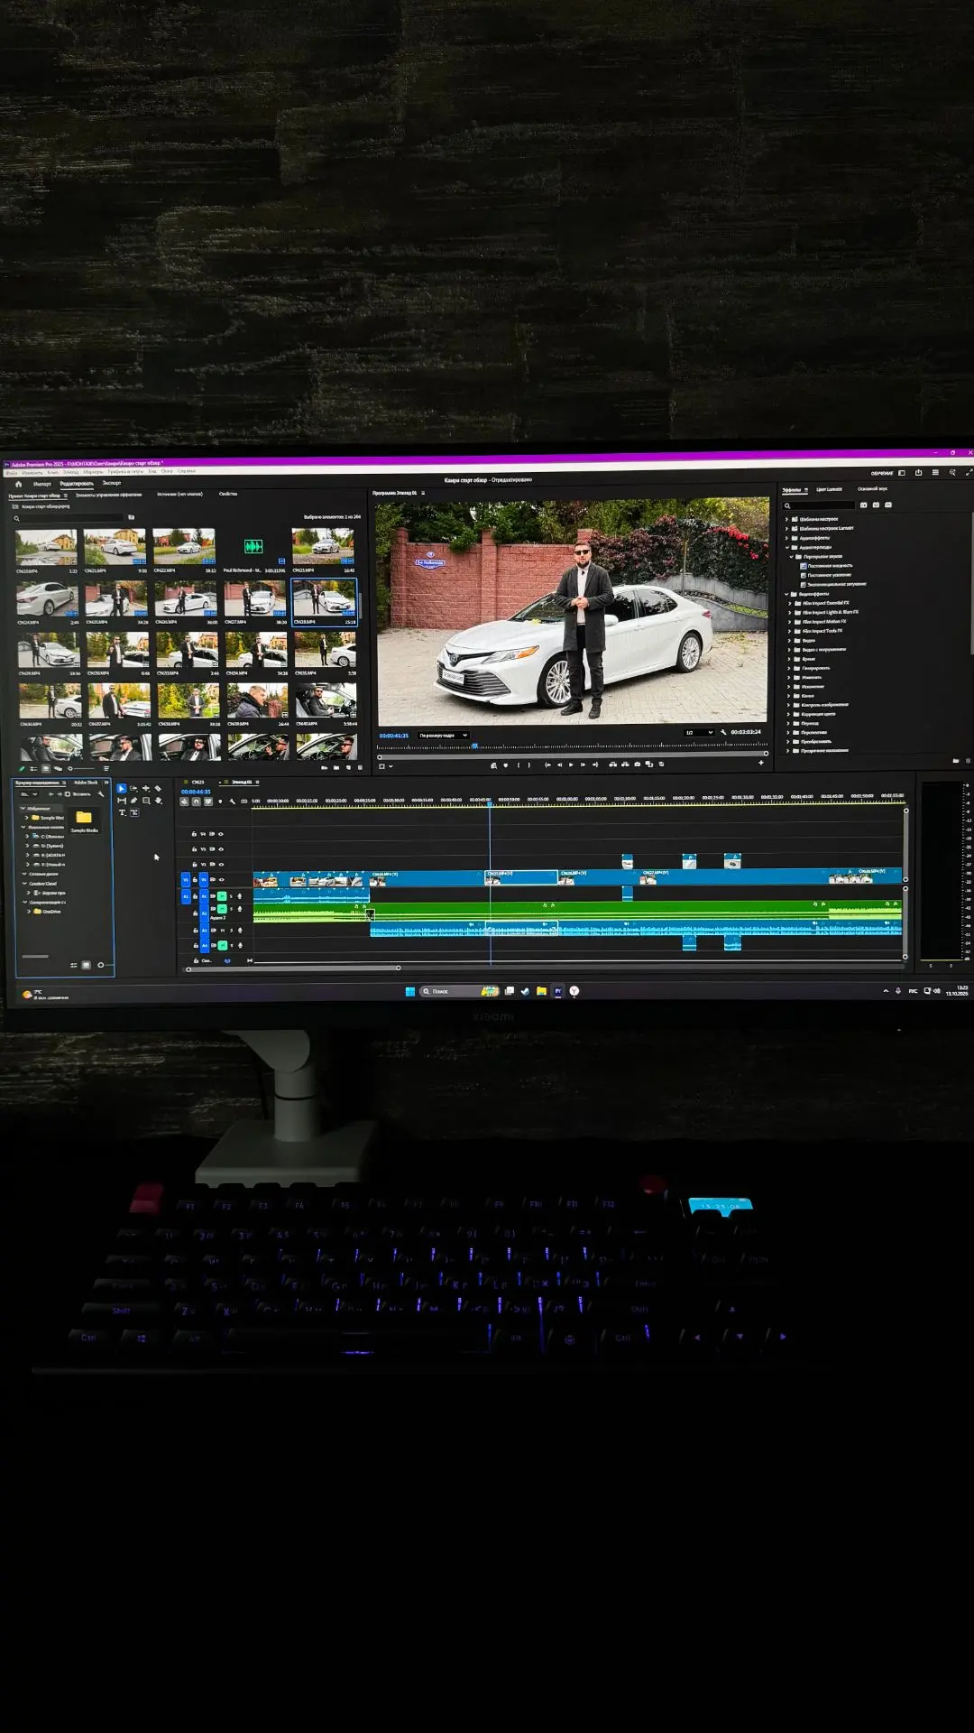974x1733 pixels.
Task: Open the Цвет Lumetri panel tab
Action: click(829, 489)
